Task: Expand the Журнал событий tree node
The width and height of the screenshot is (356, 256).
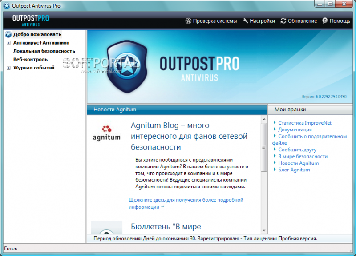Action: (x=8, y=68)
